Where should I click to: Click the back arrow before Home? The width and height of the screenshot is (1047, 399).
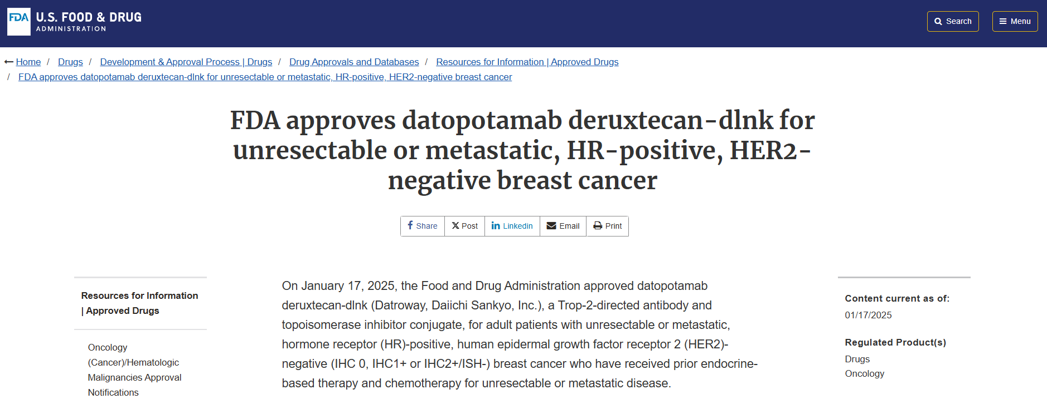(9, 62)
